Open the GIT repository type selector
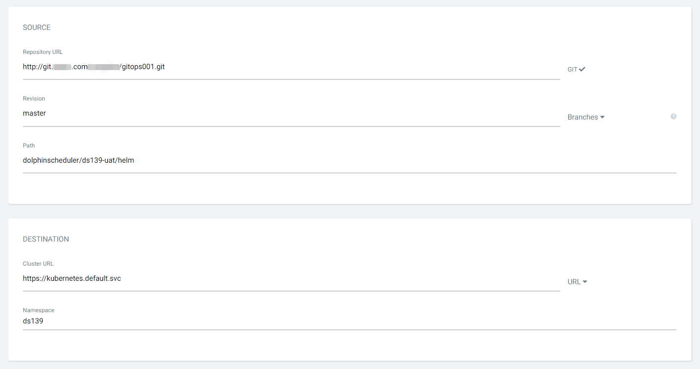 pos(573,70)
